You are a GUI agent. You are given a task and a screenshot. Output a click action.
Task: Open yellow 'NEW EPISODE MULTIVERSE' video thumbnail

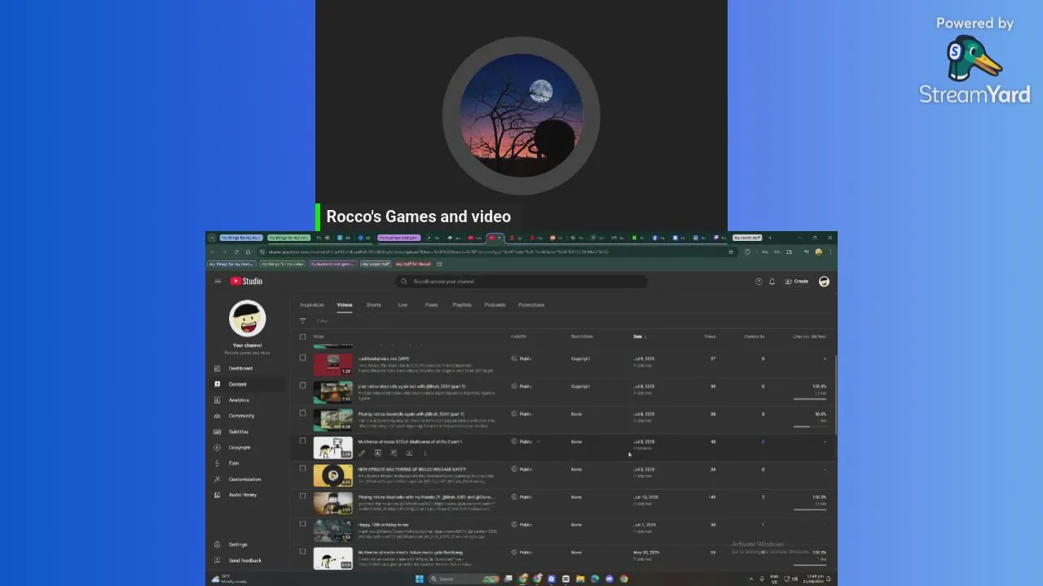(333, 475)
